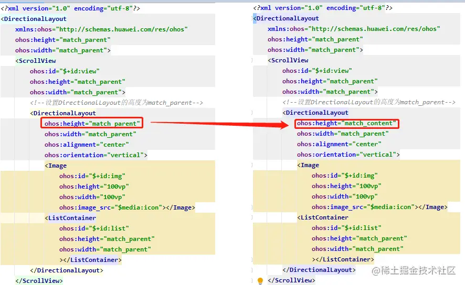Screen dimensions: 465x285
Task: Click the <Image opening tag in left pane
Action: pyautogui.click(x=56, y=166)
